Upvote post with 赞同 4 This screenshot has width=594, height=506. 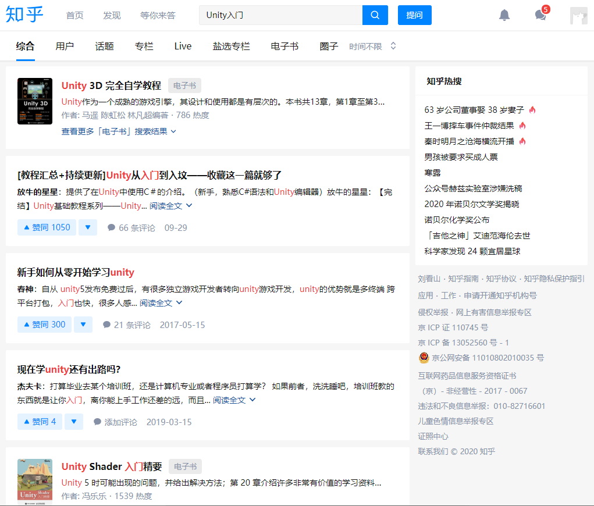pyautogui.click(x=40, y=422)
